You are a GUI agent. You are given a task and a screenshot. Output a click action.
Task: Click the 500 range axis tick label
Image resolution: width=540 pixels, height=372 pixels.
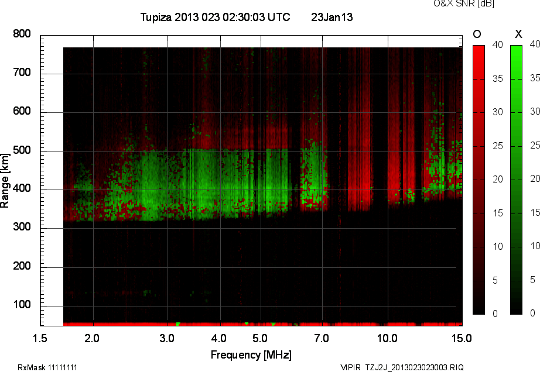coord(22,150)
